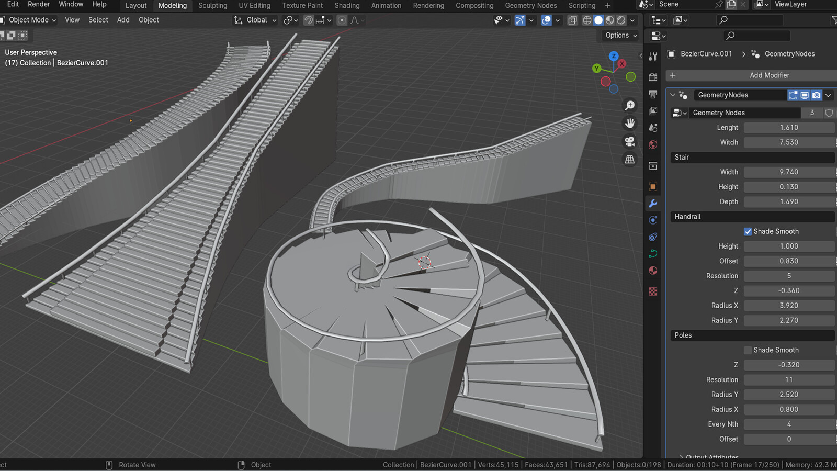The image size is (837, 471).
Task: Collapse the GeometryNodes modifier with its chevron
Action: (672, 95)
